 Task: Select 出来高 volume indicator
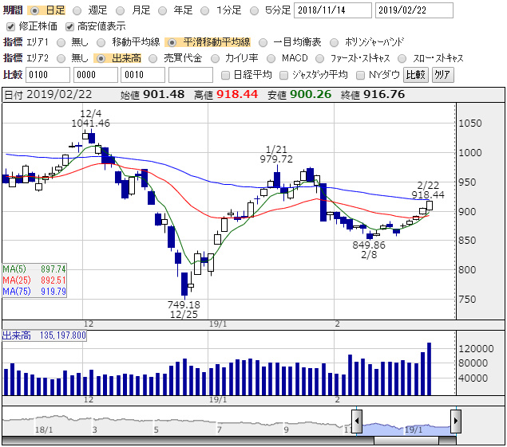tap(101, 58)
